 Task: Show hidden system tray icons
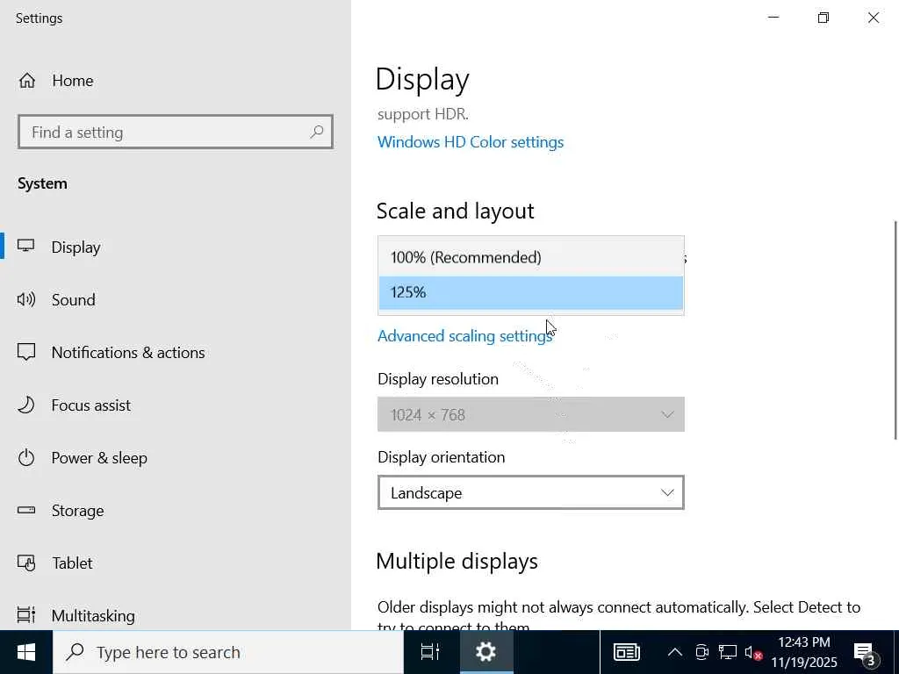[675, 652]
